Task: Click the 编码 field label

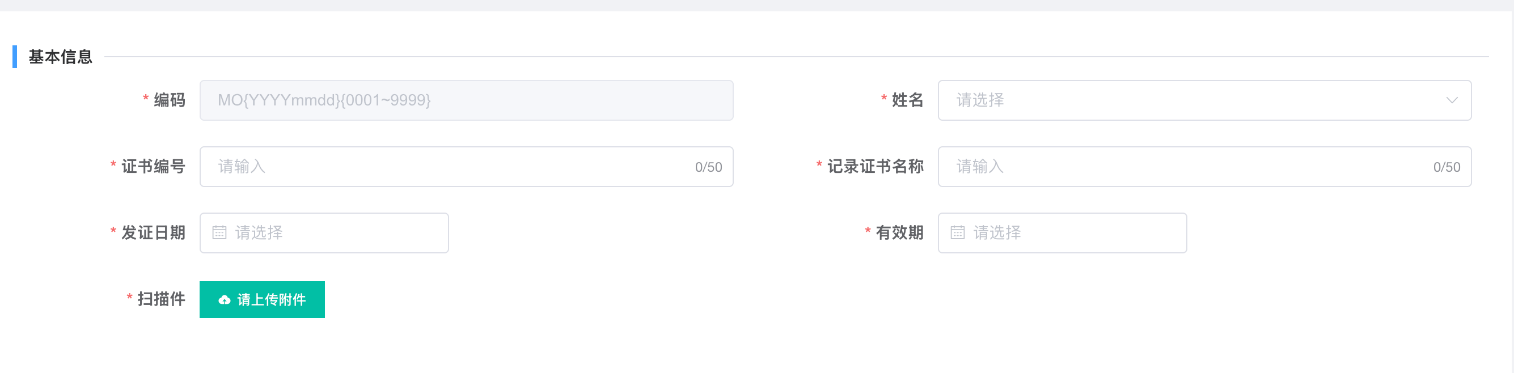Action: click(x=170, y=100)
